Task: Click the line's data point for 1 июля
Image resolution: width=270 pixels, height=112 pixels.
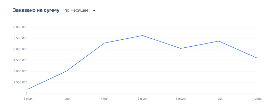Action: (x=181, y=48)
